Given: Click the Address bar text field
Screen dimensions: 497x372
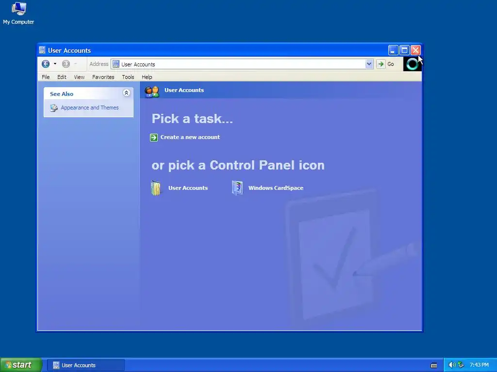Looking at the screenshot, I should pos(242,64).
